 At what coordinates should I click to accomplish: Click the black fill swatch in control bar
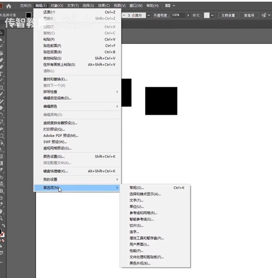click(x=29, y=15)
